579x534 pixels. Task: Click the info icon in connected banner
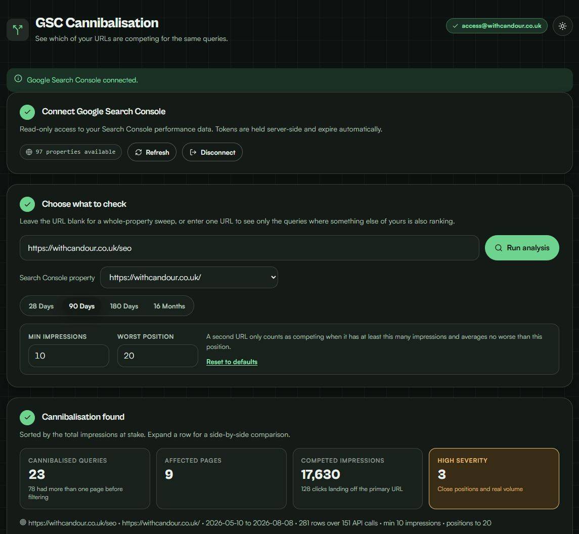point(18,79)
